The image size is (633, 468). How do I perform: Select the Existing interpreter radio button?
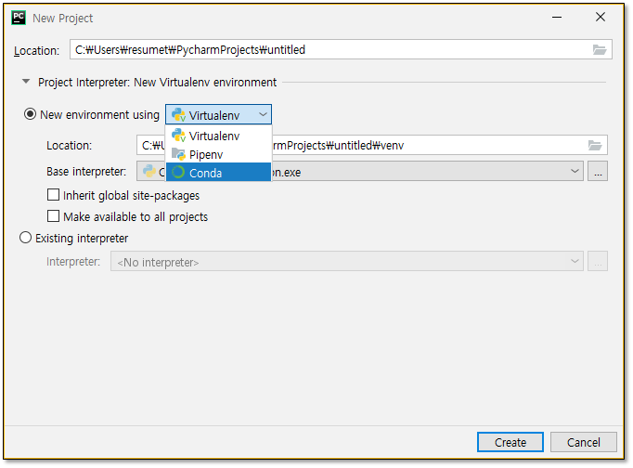tap(25, 238)
